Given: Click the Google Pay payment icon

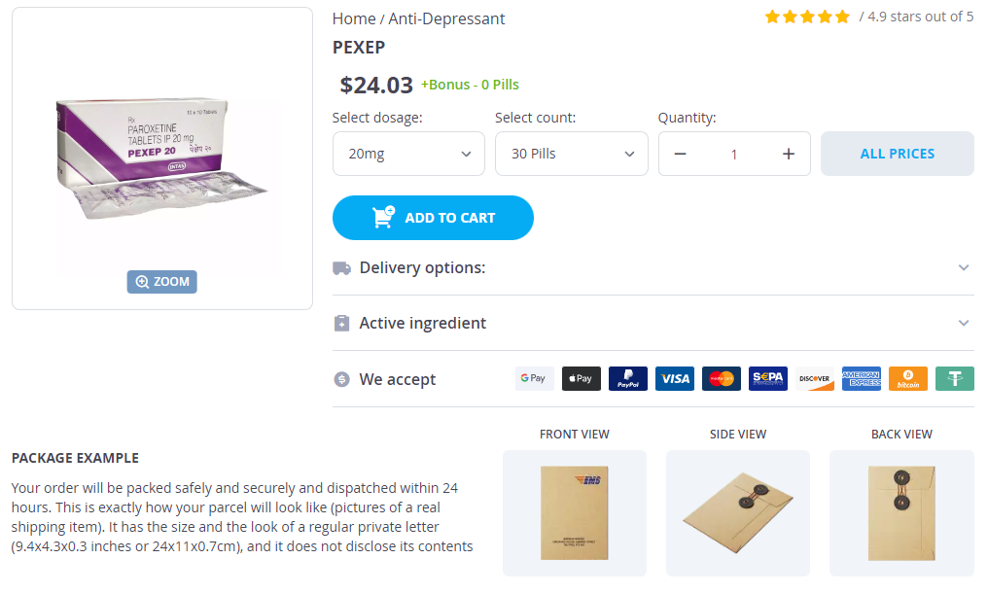Looking at the screenshot, I should [x=534, y=379].
